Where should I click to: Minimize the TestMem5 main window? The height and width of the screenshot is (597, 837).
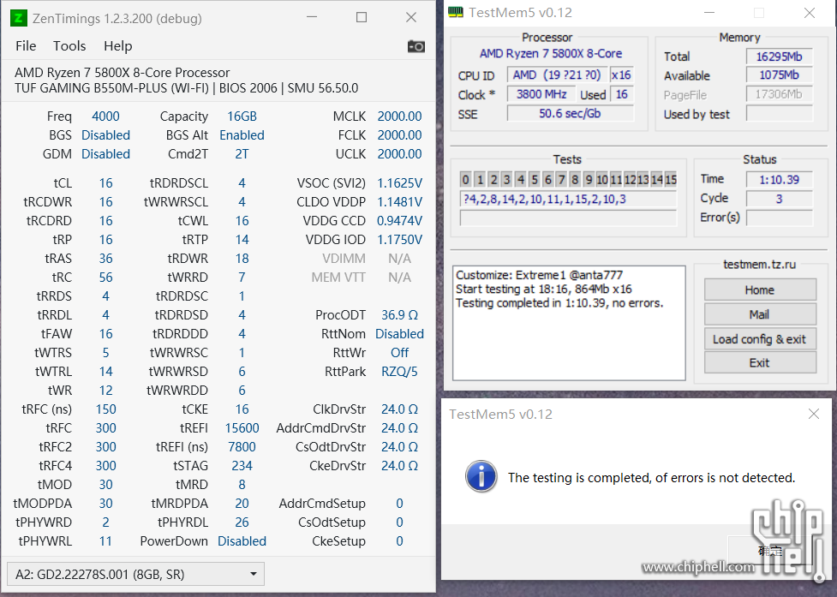(708, 13)
